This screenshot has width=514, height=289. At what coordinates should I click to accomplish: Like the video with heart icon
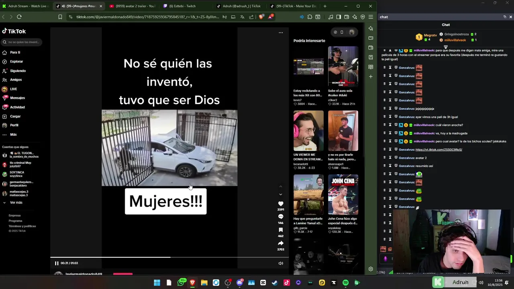[281, 204]
